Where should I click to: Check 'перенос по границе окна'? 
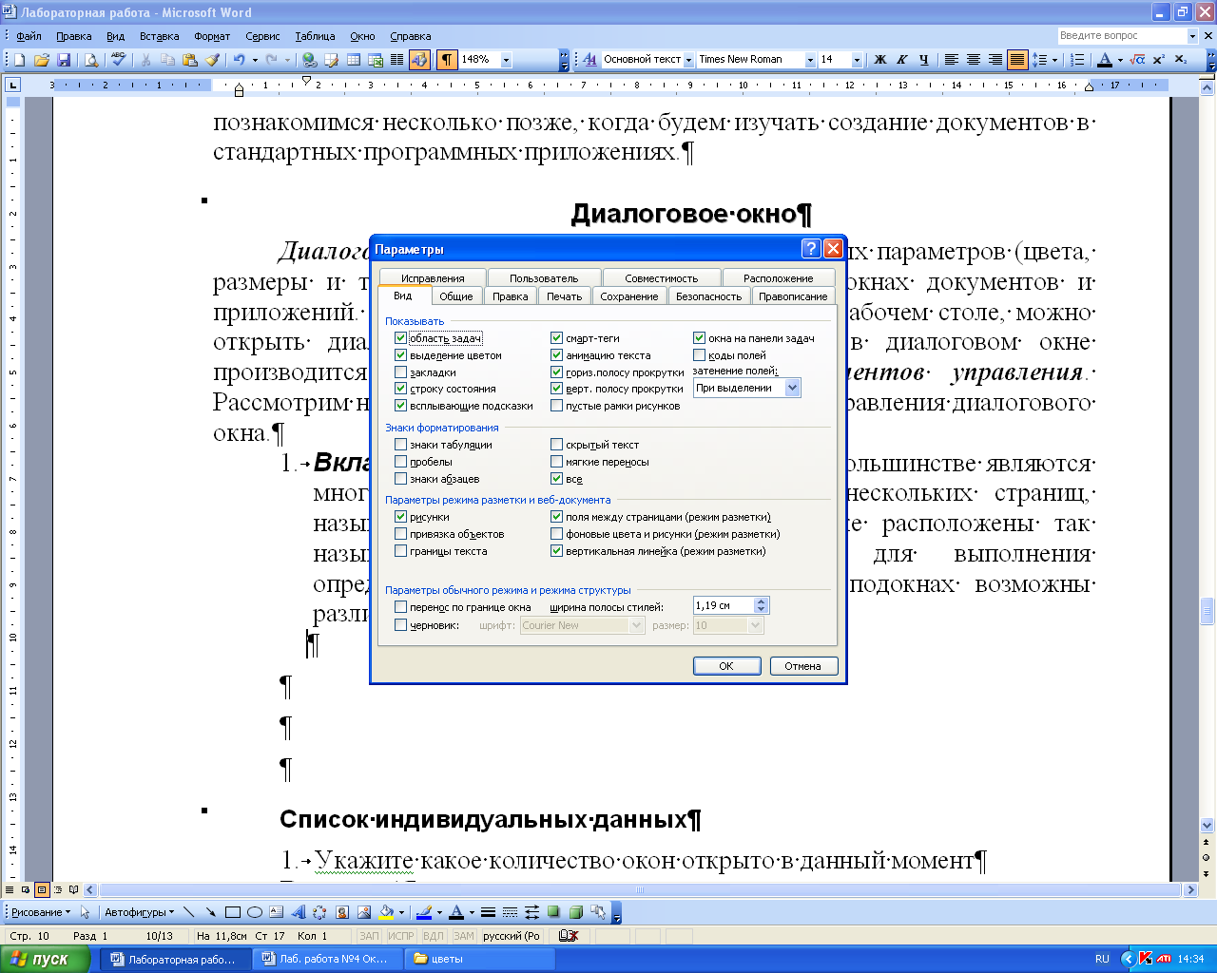[x=401, y=607]
